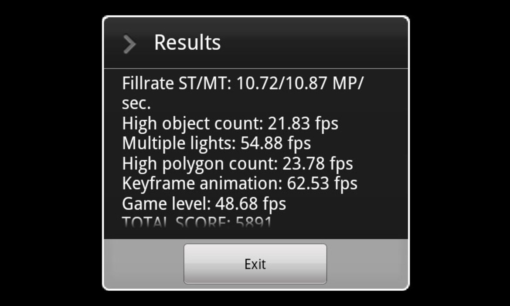Select the 5891 total score value
Screen dimensions: 510x306
(x=254, y=222)
